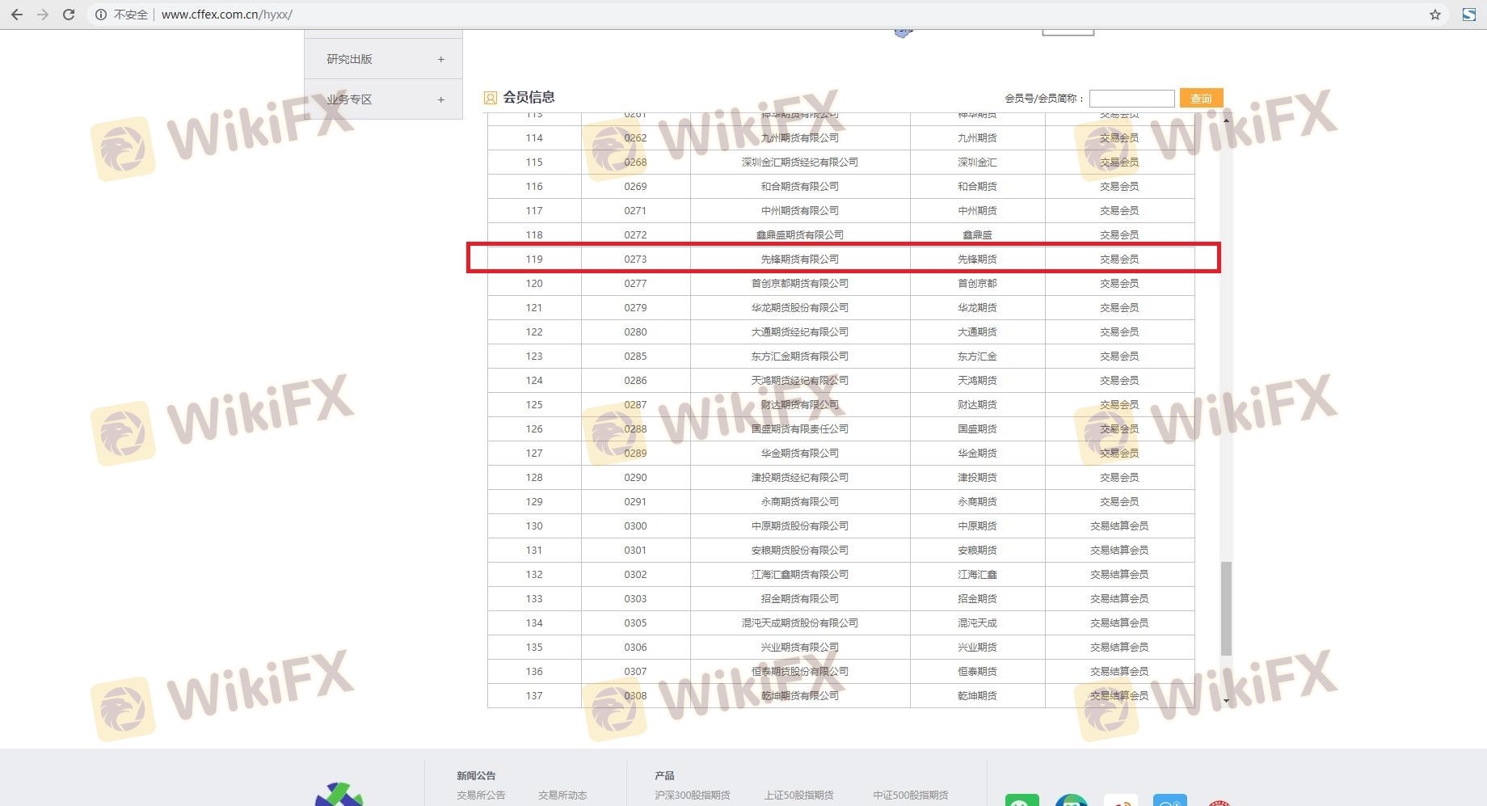The image size is (1487, 806).
Task: Select the 先锋期货有限公司 table row
Action: click(799, 259)
